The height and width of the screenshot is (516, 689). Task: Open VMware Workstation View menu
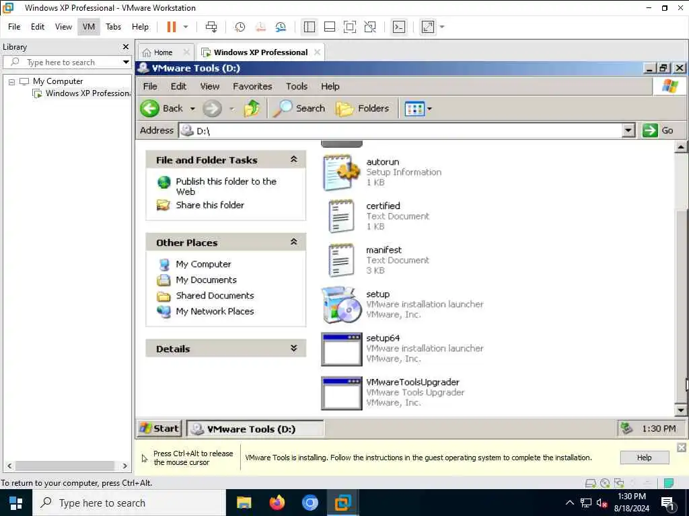pos(63,27)
